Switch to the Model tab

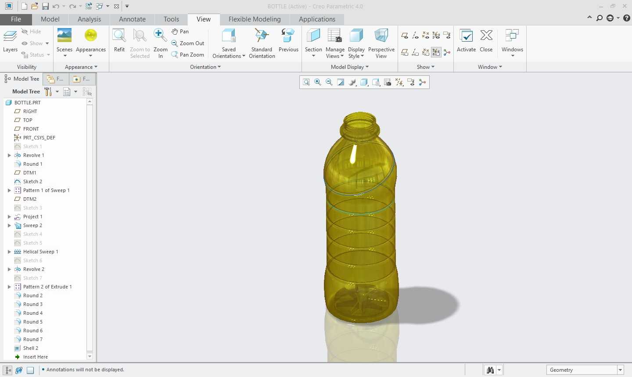(x=50, y=19)
